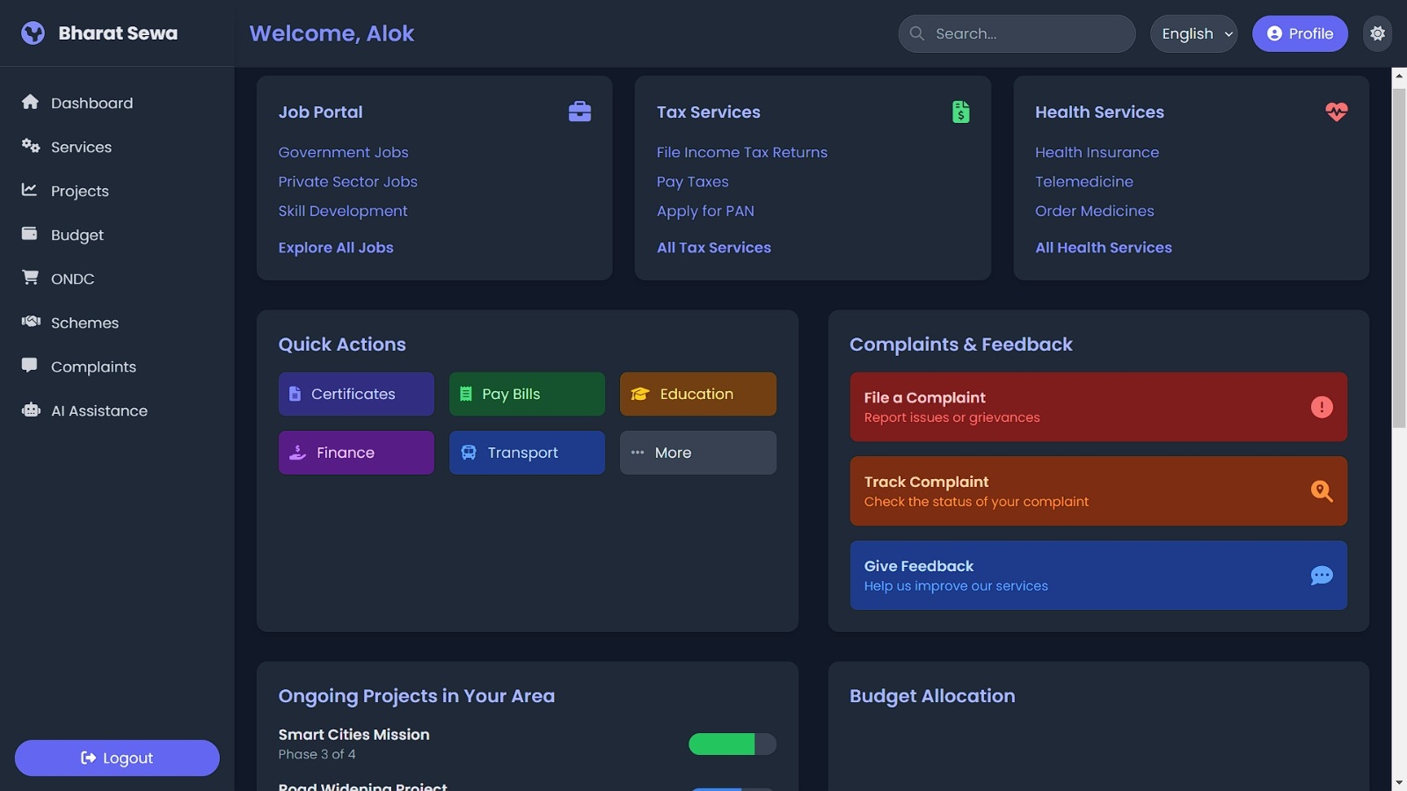The width and height of the screenshot is (1407, 791).
Task: Click the ONDC shopping cart icon
Action: click(x=31, y=278)
